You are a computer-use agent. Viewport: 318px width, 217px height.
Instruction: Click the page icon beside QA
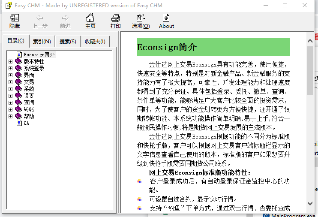pyautogui.click(x=19, y=123)
